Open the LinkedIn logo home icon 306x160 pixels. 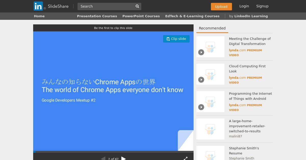tap(38, 6)
